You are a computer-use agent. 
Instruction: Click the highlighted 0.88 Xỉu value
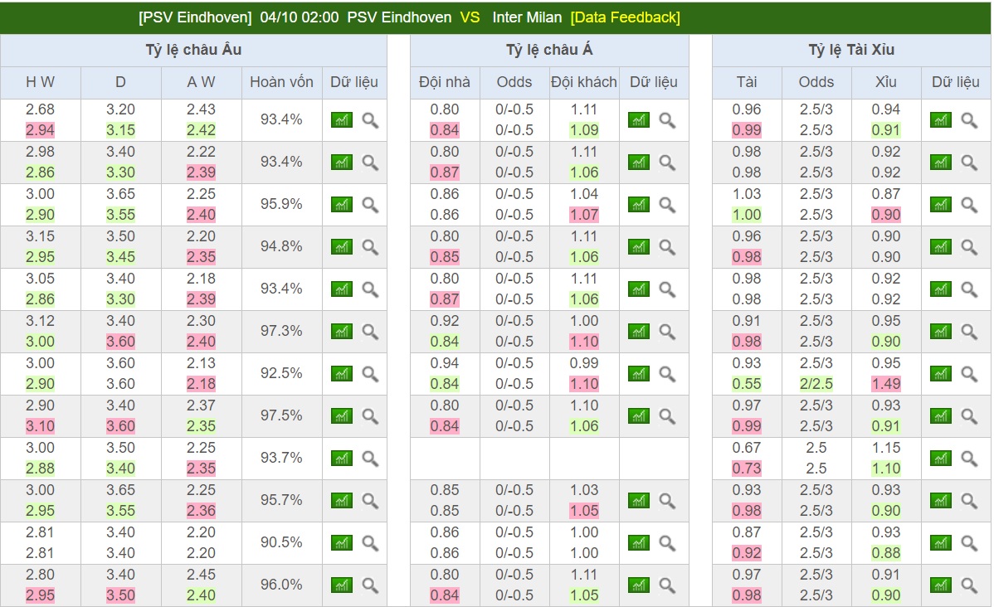click(x=885, y=553)
